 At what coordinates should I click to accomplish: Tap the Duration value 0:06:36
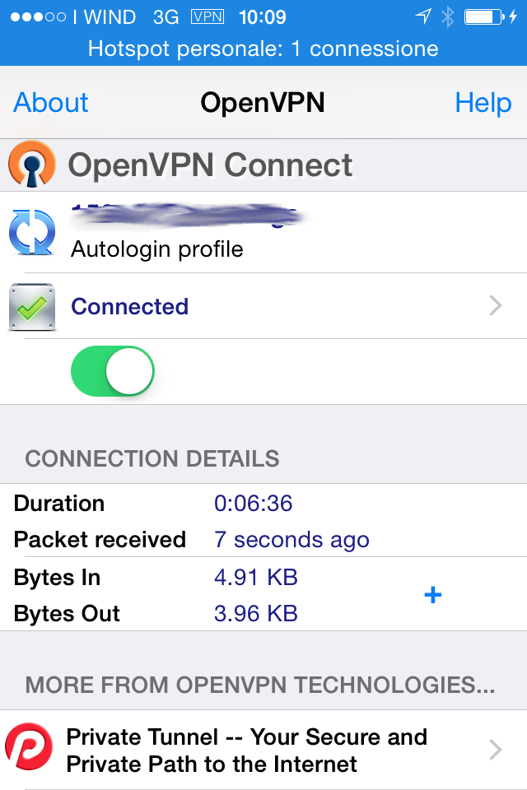point(253,504)
